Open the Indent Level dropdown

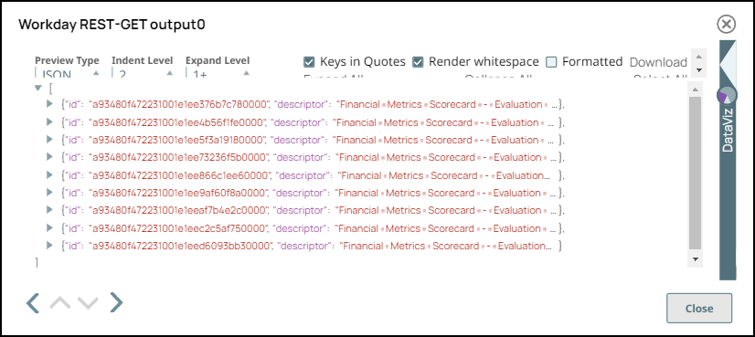click(143, 74)
